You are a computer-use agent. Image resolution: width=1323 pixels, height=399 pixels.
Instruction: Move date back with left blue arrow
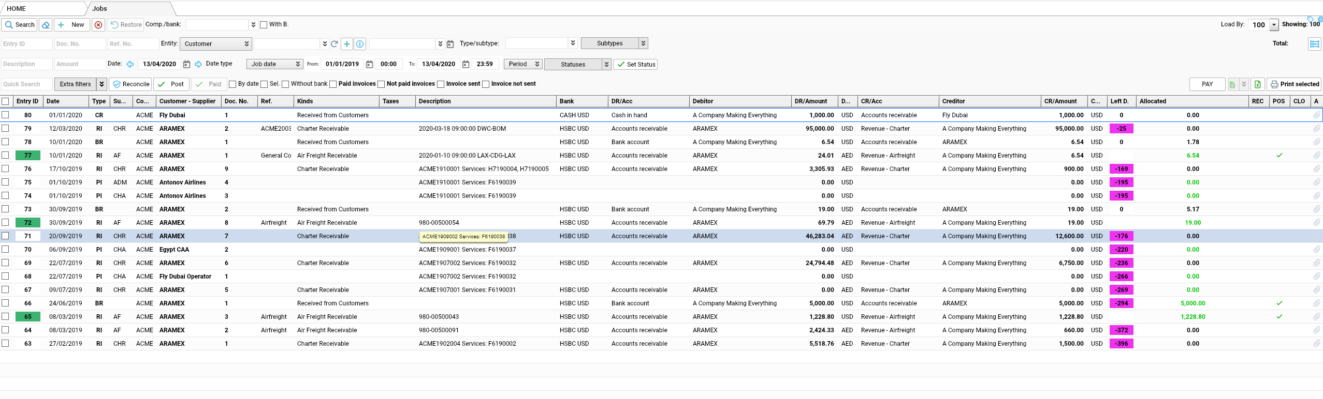click(x=130, y=64)
